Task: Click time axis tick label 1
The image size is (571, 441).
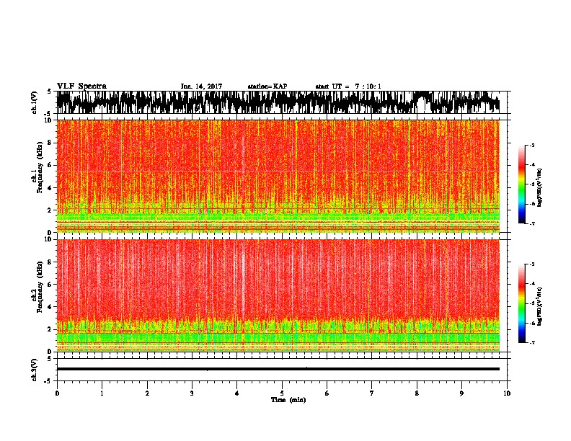Action: 102,393
